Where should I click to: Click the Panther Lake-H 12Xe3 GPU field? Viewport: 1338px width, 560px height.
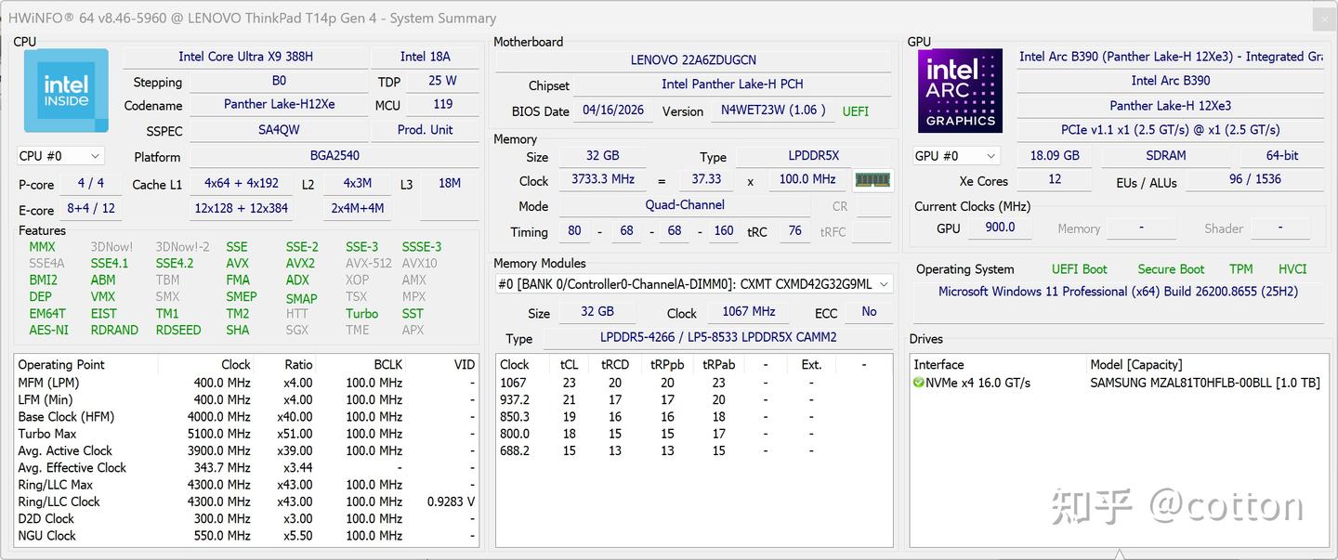1170,105
